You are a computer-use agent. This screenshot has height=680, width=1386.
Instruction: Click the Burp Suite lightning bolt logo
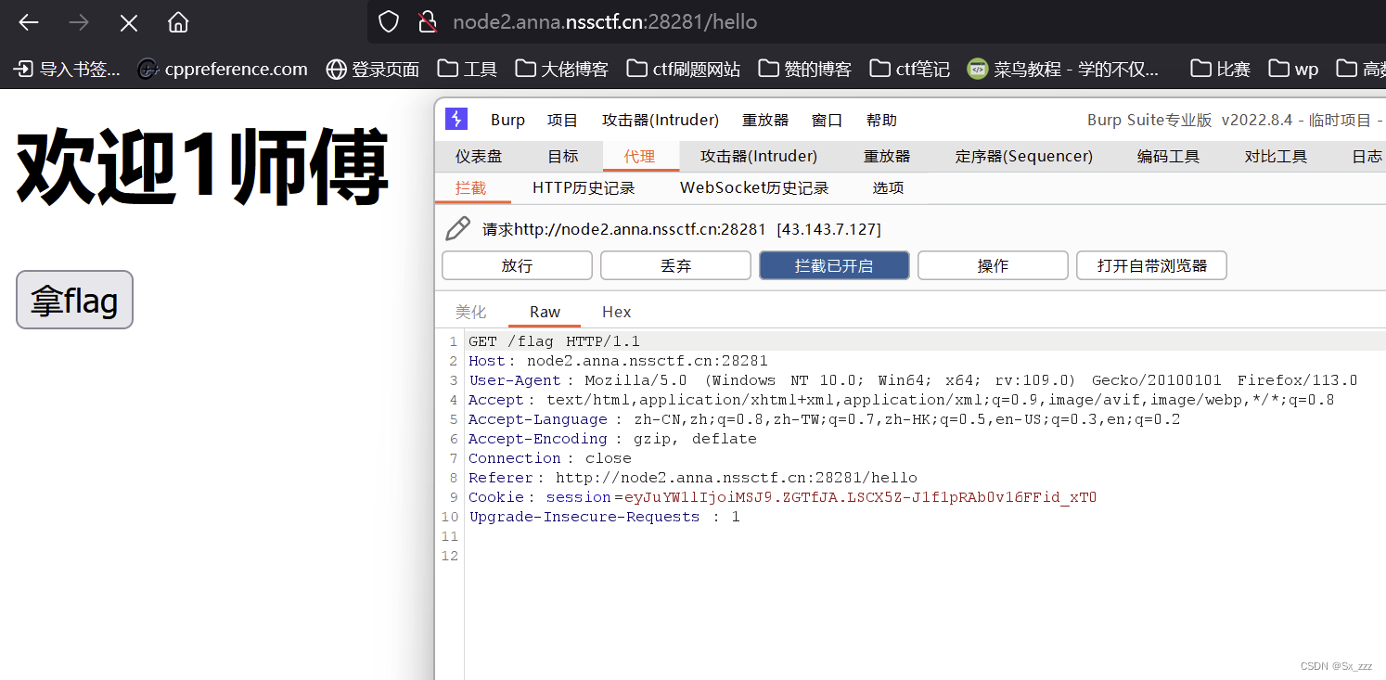coord(455,119)
